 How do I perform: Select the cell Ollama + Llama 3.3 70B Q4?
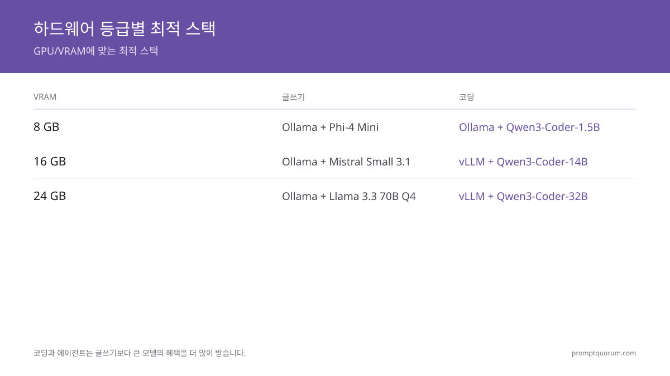pyautogui.click(x=349, y=196)
